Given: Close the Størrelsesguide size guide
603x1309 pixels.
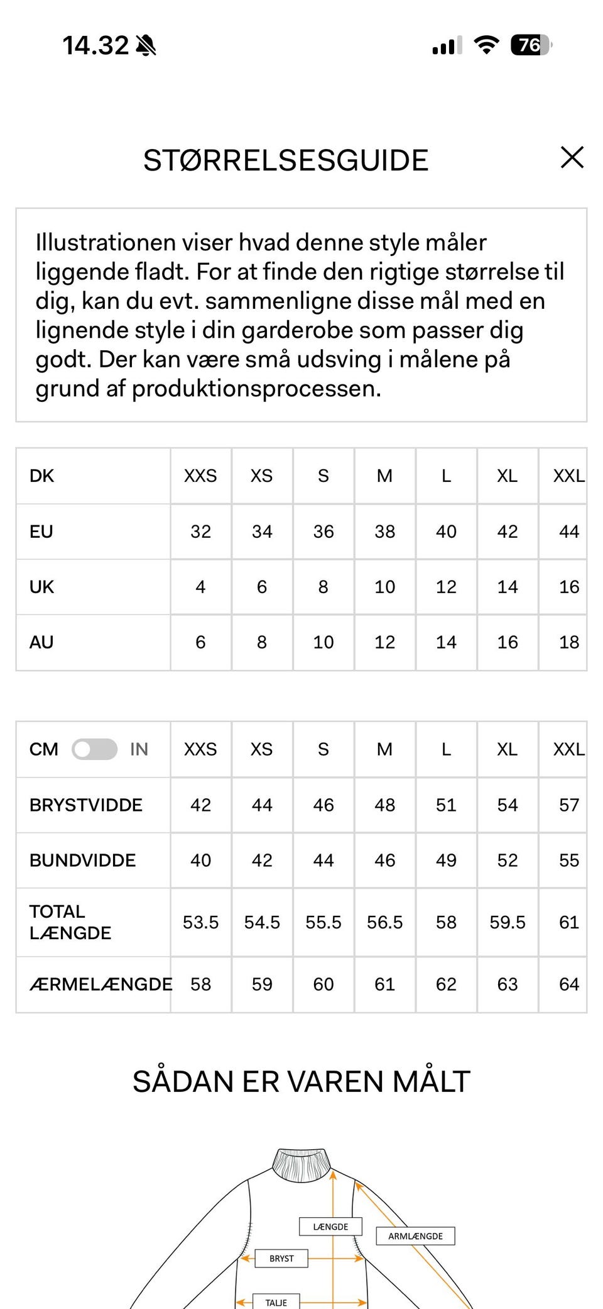Looking at the screenshot, I should click(x=572, y=158).
